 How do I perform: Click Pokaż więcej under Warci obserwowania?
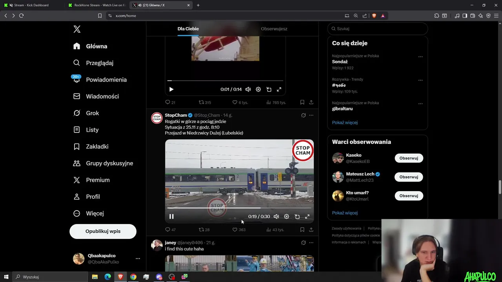tap(345, 213)
